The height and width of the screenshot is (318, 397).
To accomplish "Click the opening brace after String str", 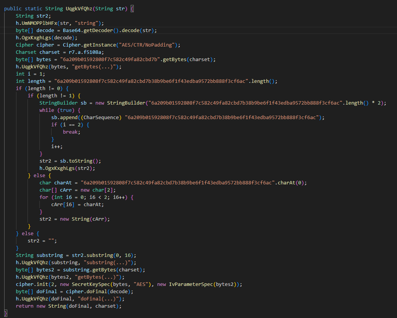I will pos(132,9).
